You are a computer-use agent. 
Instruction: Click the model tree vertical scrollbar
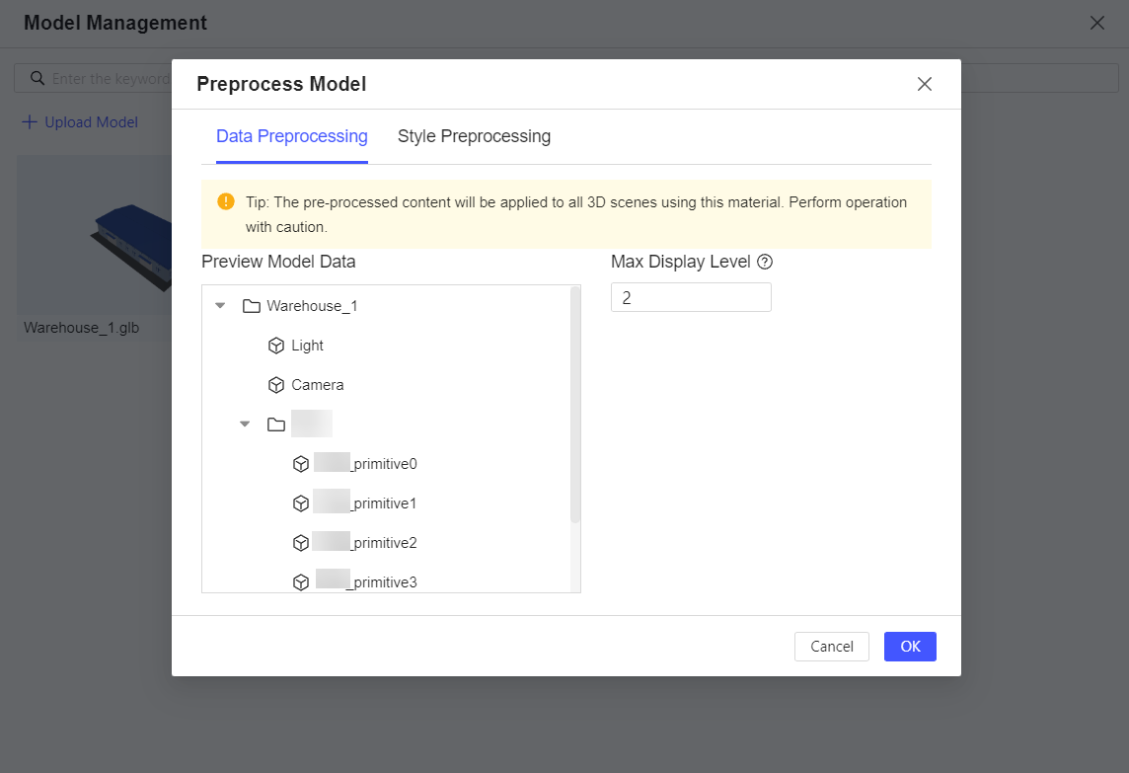click(575, 405)
